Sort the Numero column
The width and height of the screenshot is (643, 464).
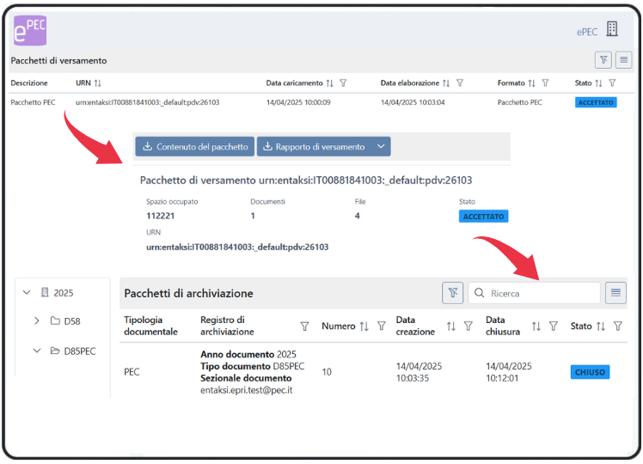coord(364,326)
